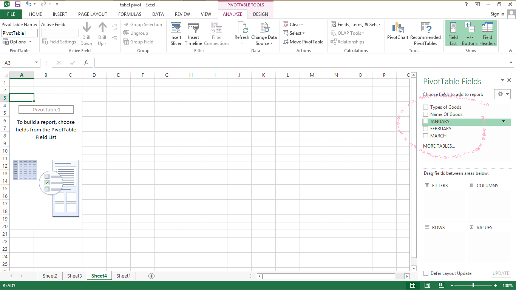Click the Change Data Source icon
Image resolution: width=516 pixels, height=290 pixels.
click(x=264, y=33)
